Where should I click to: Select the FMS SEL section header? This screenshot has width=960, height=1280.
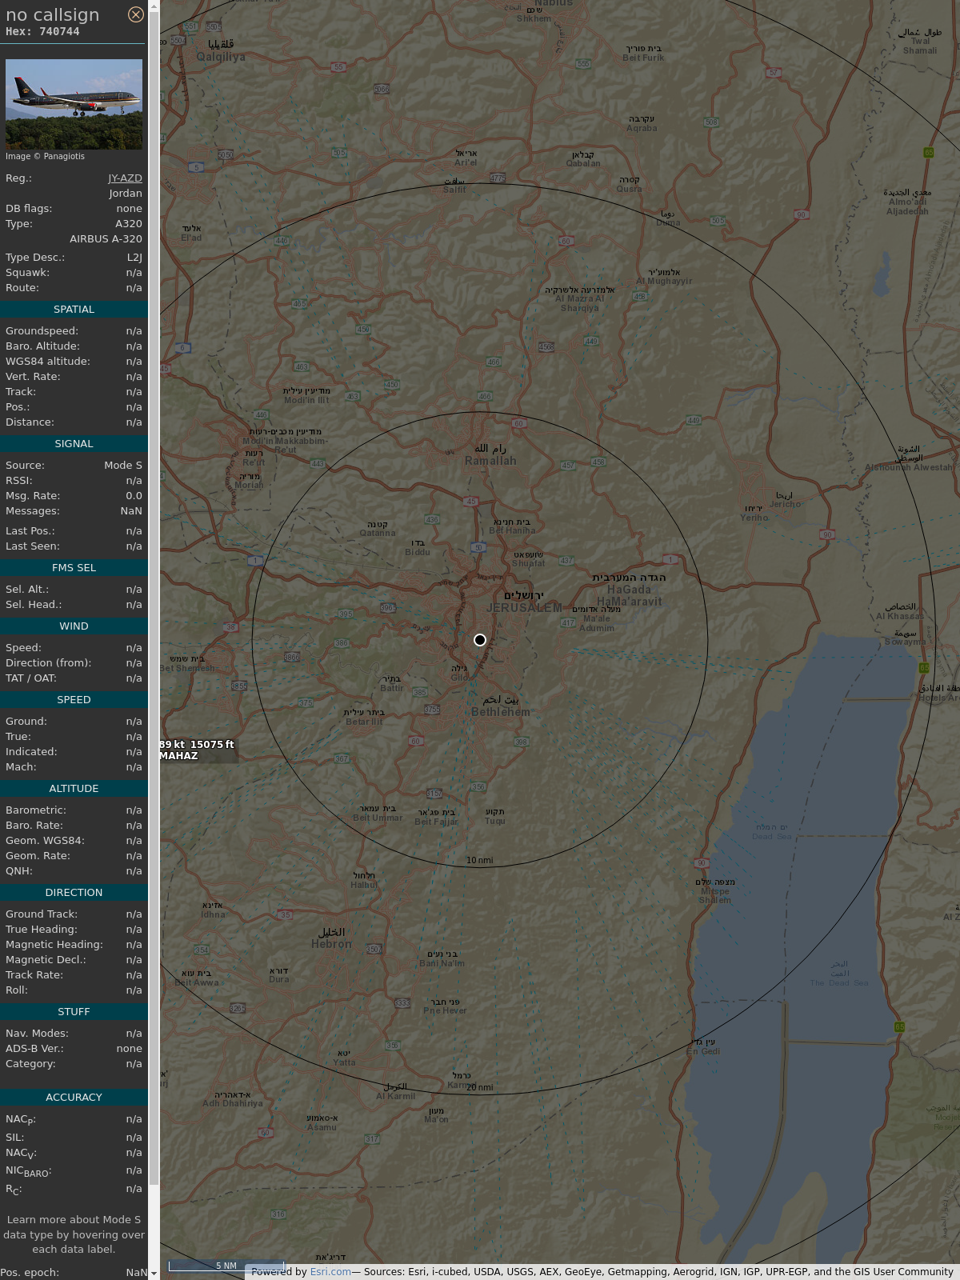[x=74, y=568]
